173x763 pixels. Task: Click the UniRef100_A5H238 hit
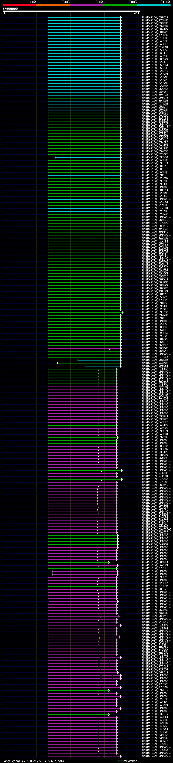(x=155, y=68)
